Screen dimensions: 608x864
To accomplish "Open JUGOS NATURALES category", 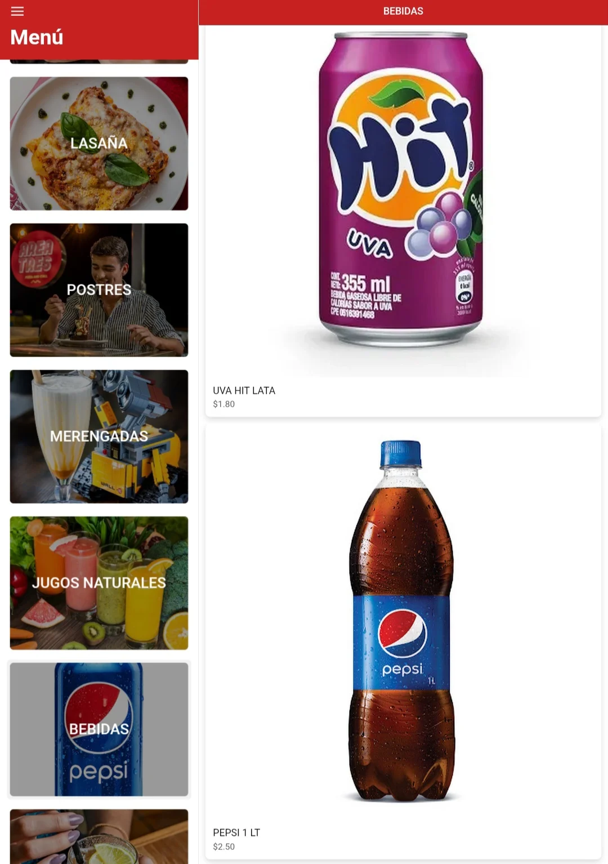I will 99,583.
